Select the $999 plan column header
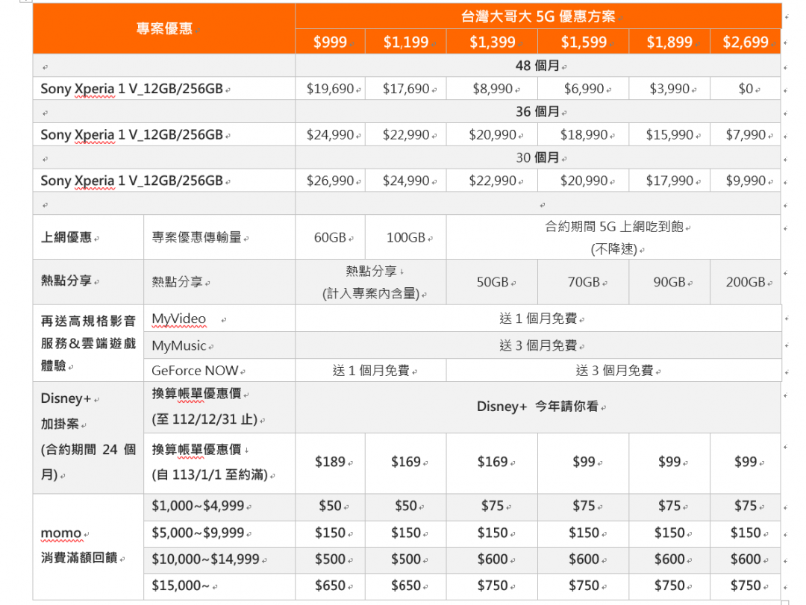Viewport: 806px width, 605px height. click(x=330, y=43)
